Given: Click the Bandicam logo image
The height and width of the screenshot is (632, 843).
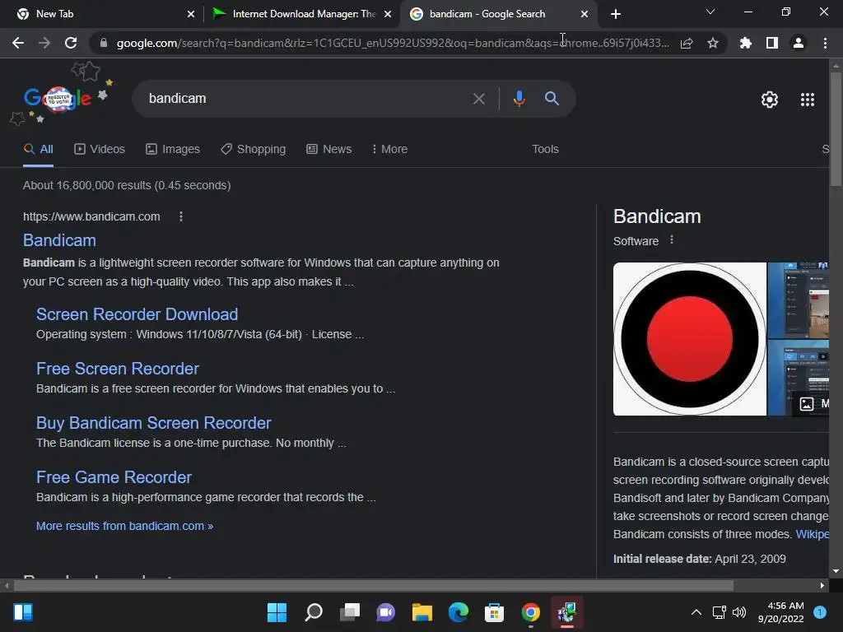Looking at the screenshot, I should pyautogui.click(x=690, y=339).
